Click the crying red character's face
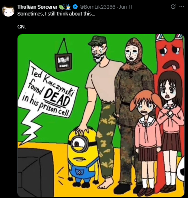 (x=170, y=55)
